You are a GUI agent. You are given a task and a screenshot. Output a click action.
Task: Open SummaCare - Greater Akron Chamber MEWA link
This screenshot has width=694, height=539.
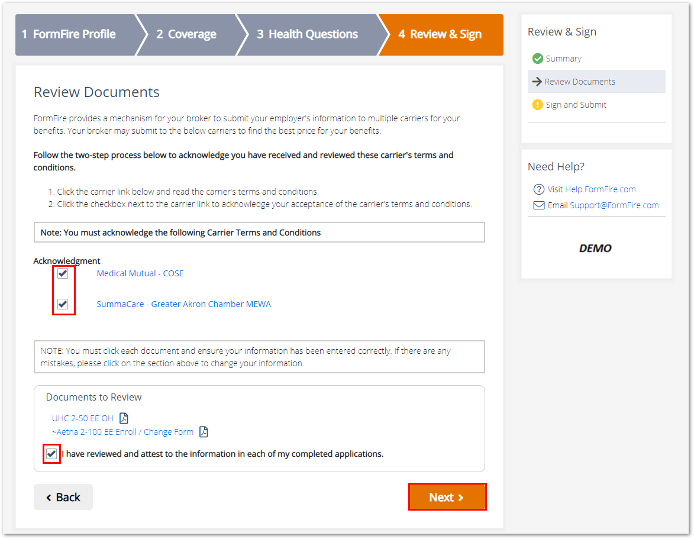183,304
